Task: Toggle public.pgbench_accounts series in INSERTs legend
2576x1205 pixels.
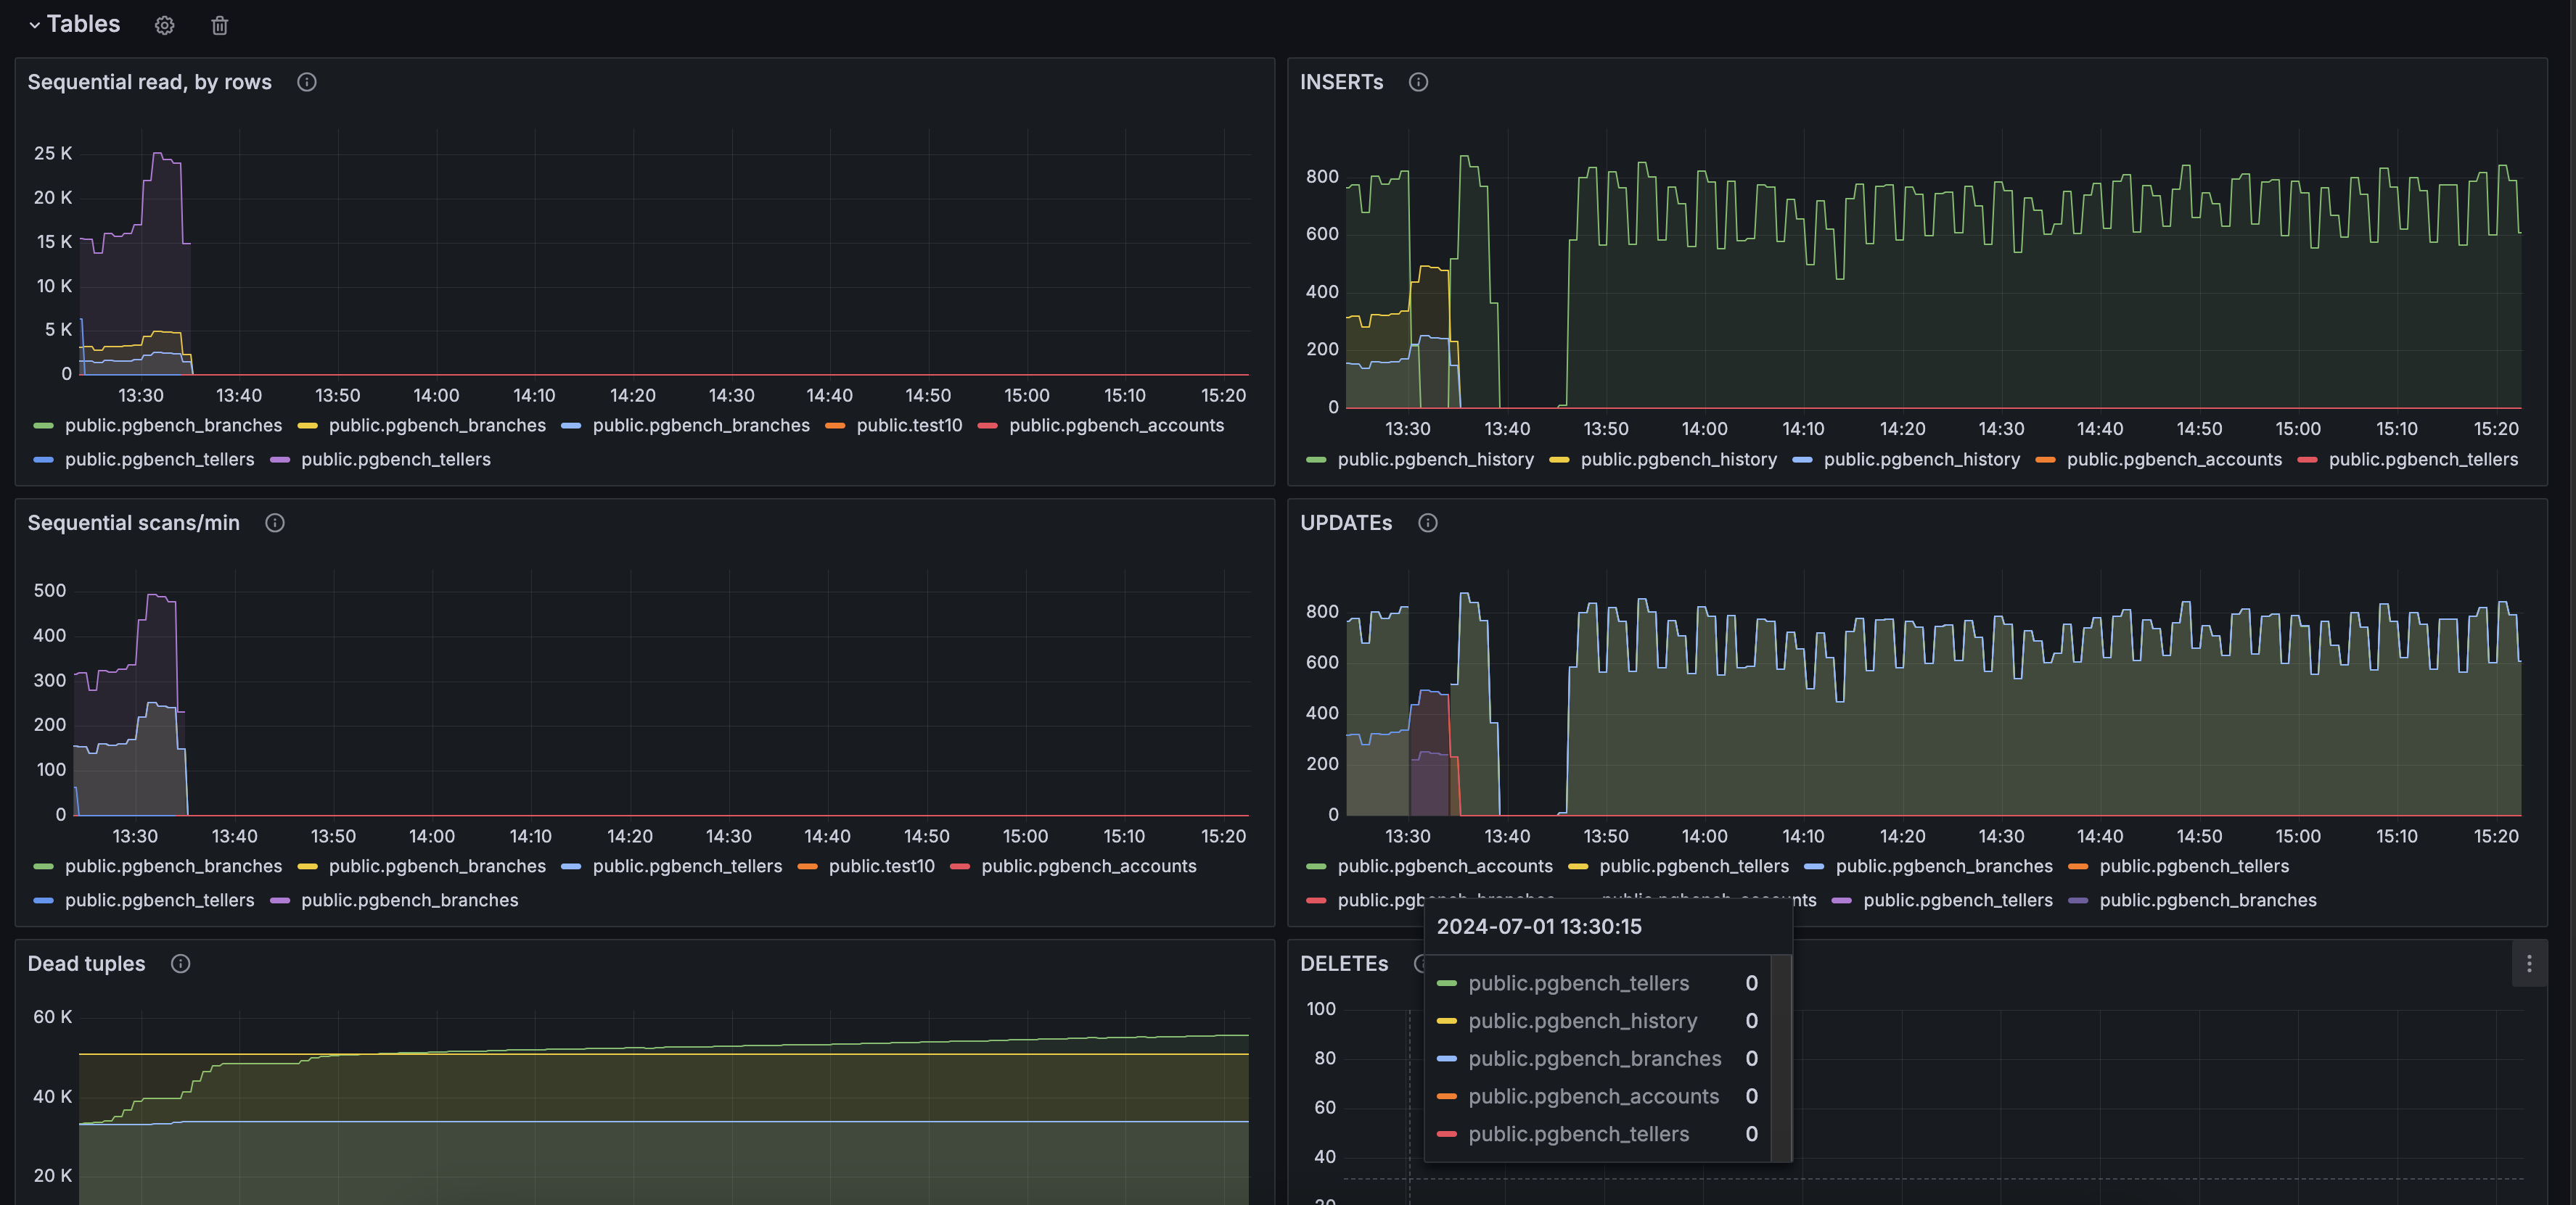Action: click(2174, 460)
